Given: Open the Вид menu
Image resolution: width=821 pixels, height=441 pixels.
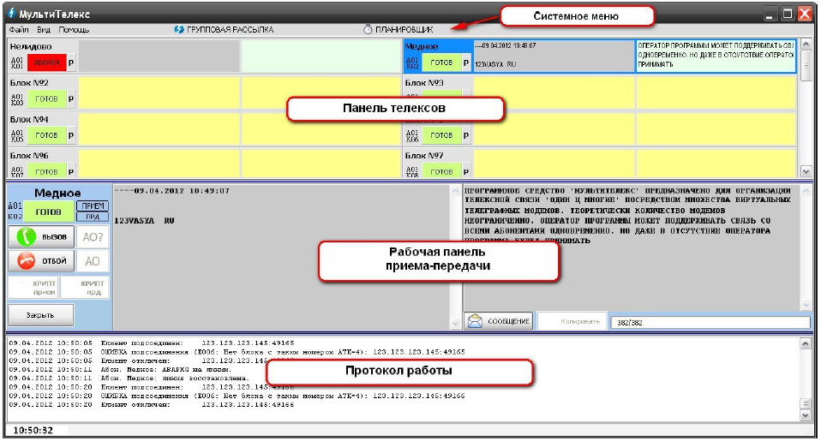Looking at the screenshot, I should click(44, 30).
